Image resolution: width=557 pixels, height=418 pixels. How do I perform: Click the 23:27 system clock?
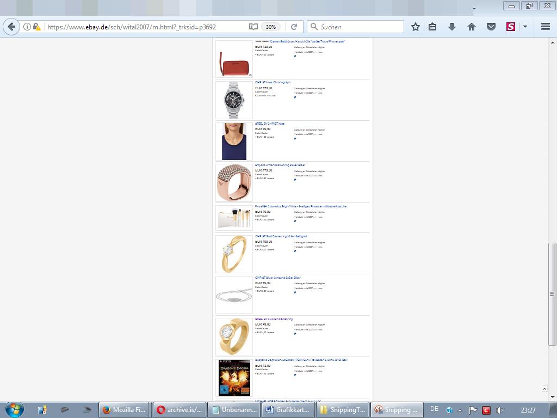tap(528, 410)
